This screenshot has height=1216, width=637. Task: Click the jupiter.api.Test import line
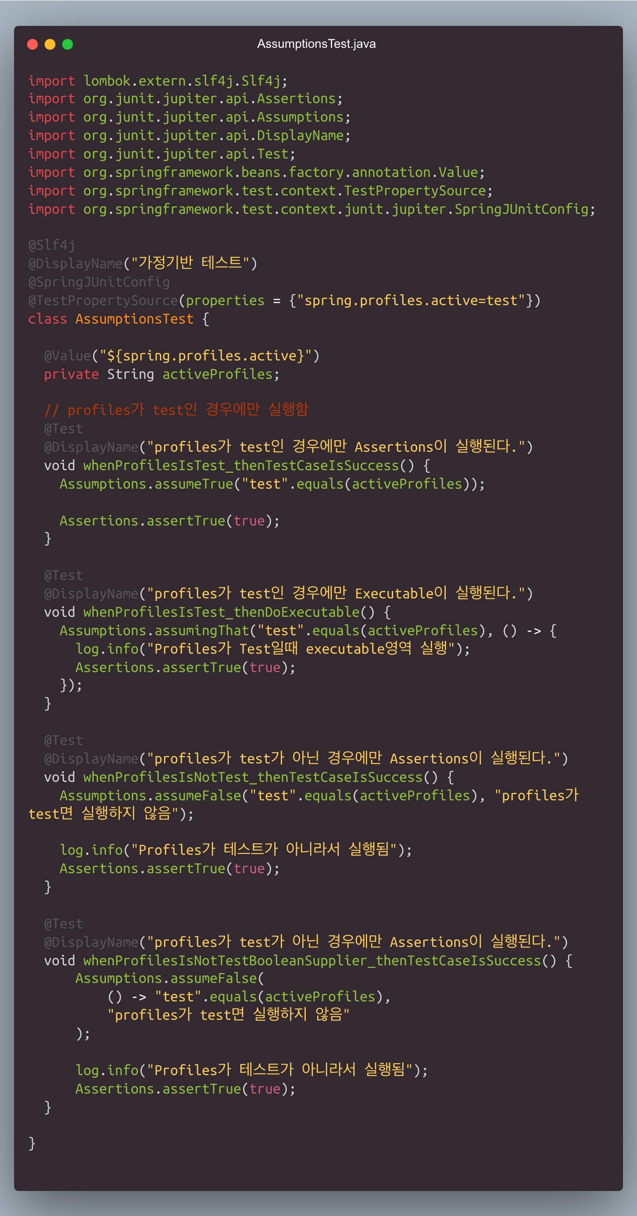(x=162, y=154)
